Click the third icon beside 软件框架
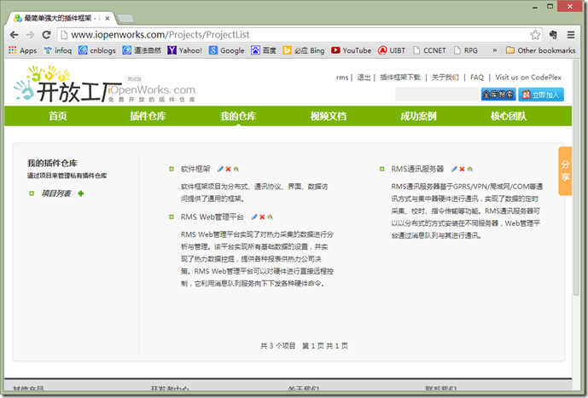The height and width of the screenshot is (398, 588). tap(236, 170)
